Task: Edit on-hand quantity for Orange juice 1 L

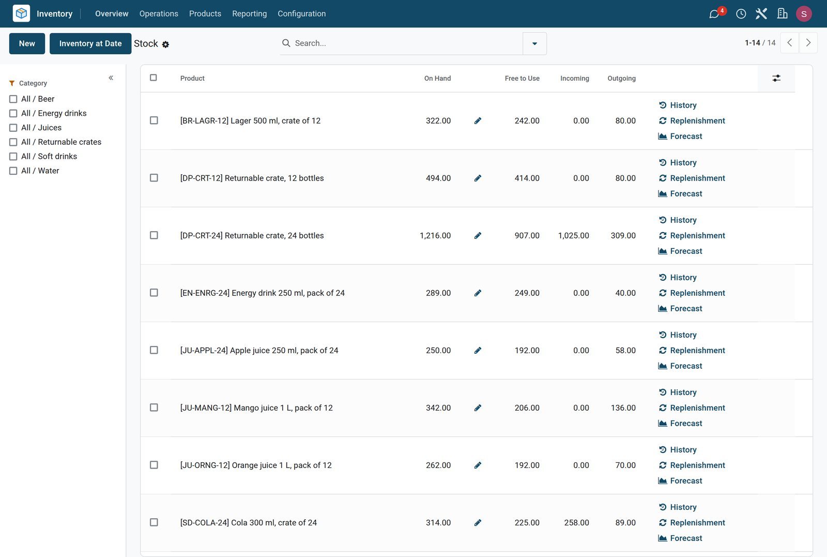Action: point(478,465)
